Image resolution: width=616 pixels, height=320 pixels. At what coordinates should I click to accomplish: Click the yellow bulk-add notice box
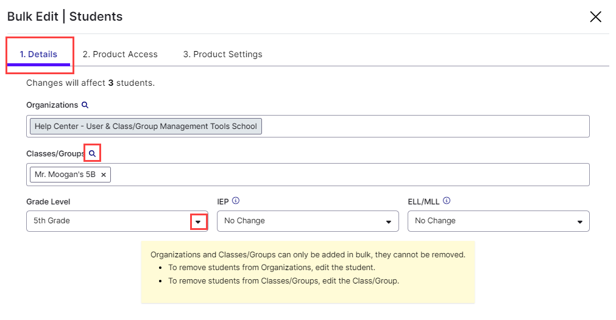click(308, 271)
